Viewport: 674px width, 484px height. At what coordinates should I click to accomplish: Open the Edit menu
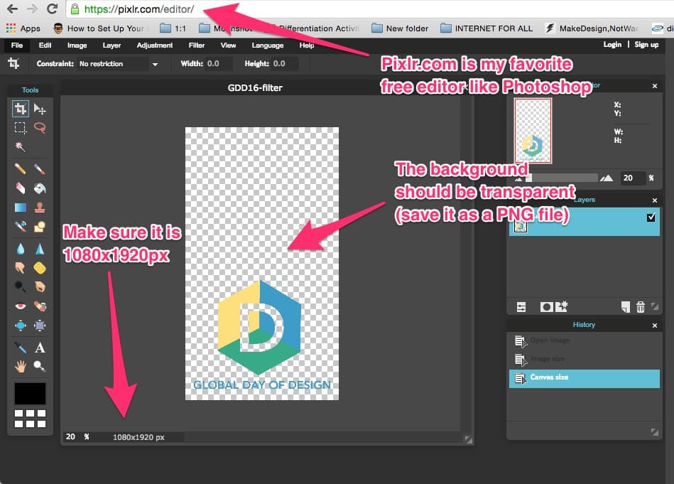coord(45,45)
